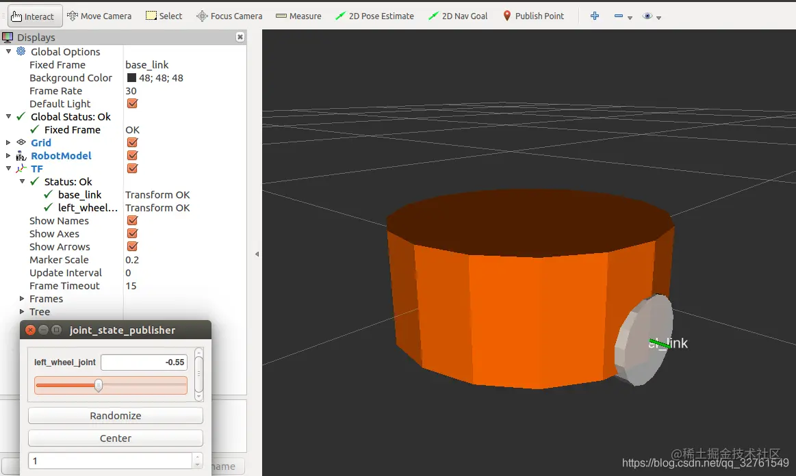796x476 pixels.
Task: Click the Grid display icon
Action: point(21,143)
